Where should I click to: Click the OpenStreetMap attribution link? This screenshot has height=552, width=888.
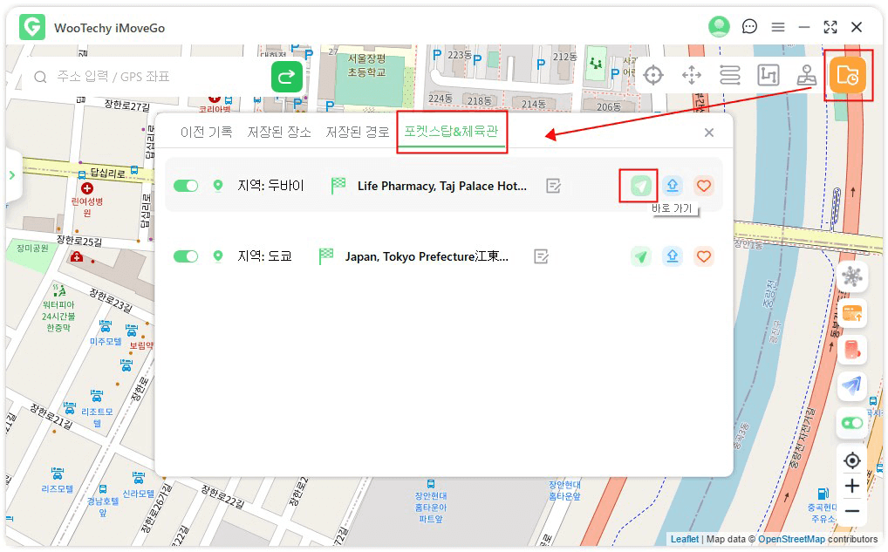[791, 540]
